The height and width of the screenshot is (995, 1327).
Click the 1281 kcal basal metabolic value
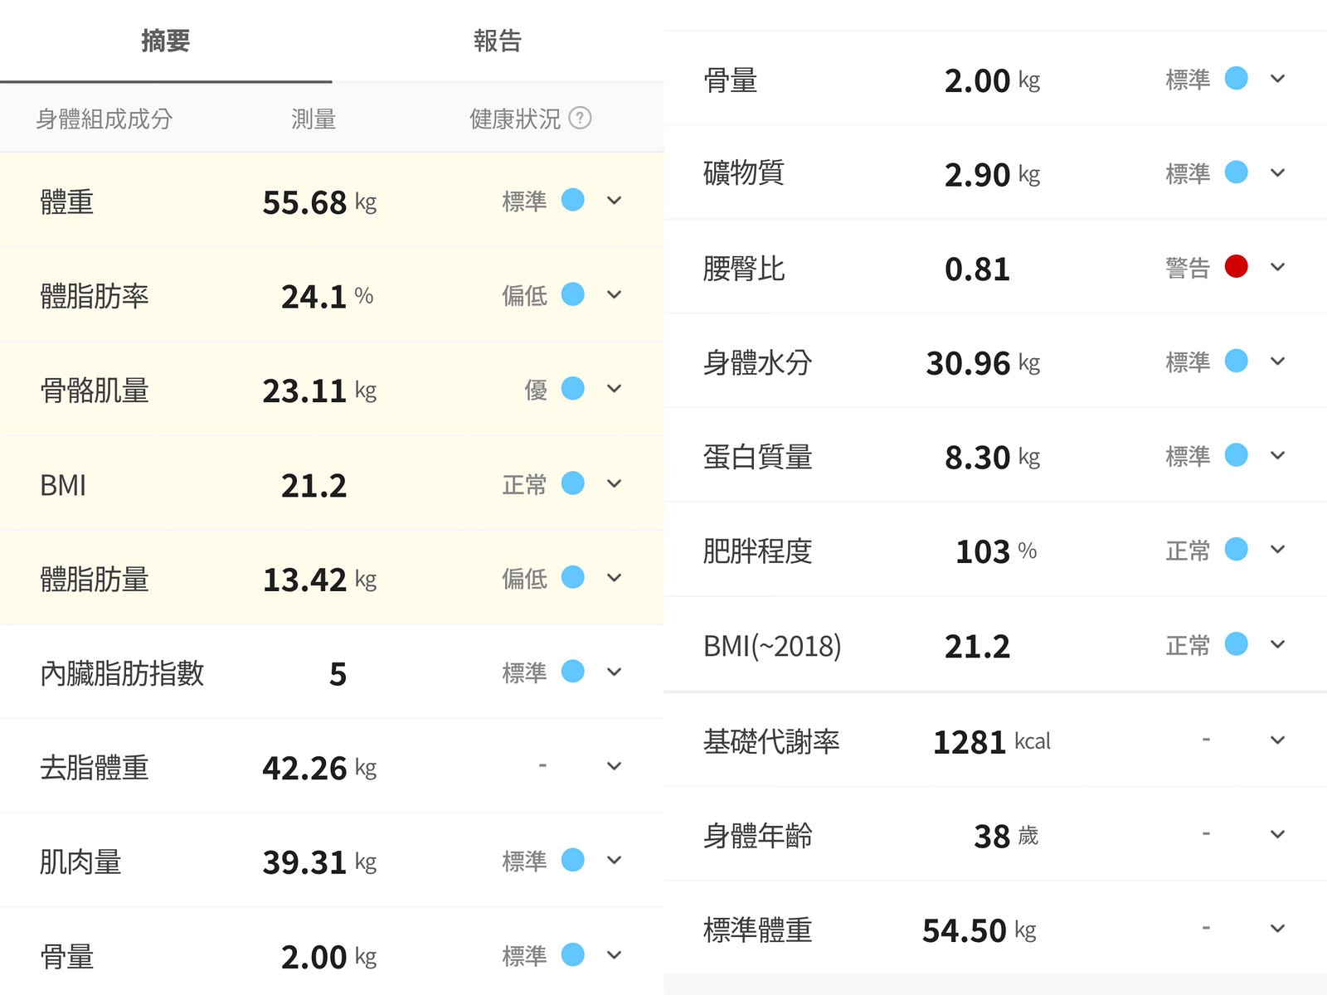click(991, 741)
